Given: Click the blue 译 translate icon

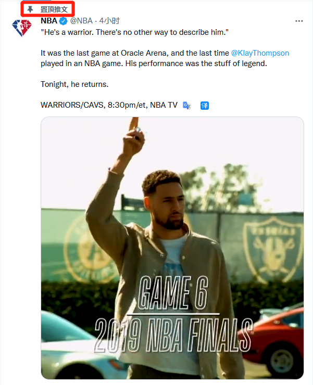Looking at the screenshot, I should (205, 105).
